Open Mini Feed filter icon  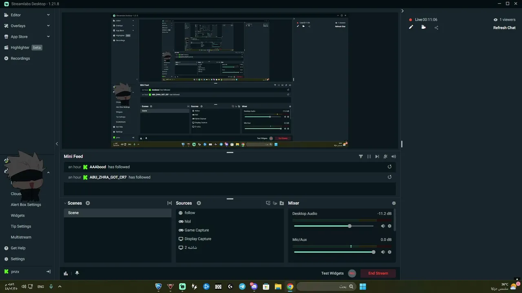361,156
